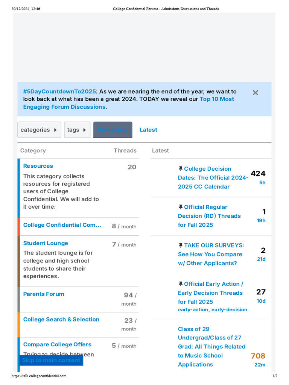Switch to the Latest tab
The height and width of the screenshot is (385, 289).
pyautogui.click(x=148, y=130)
